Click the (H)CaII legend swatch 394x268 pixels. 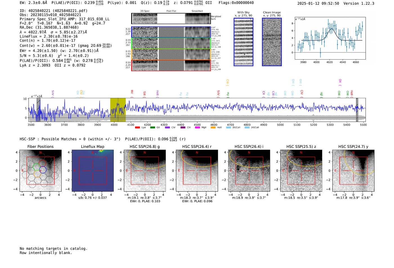(247, 127)
